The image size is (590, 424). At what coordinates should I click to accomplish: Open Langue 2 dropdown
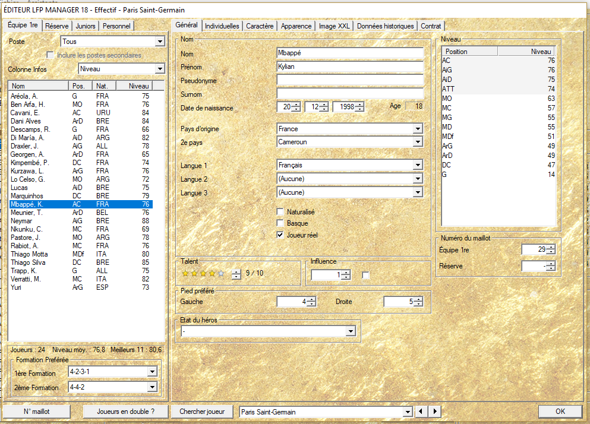pos(418,179)
